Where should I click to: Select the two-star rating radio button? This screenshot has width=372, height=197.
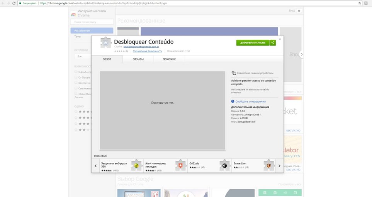coord(76,130)
